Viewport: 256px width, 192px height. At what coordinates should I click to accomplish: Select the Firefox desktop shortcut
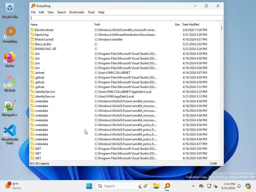point(10,59)
